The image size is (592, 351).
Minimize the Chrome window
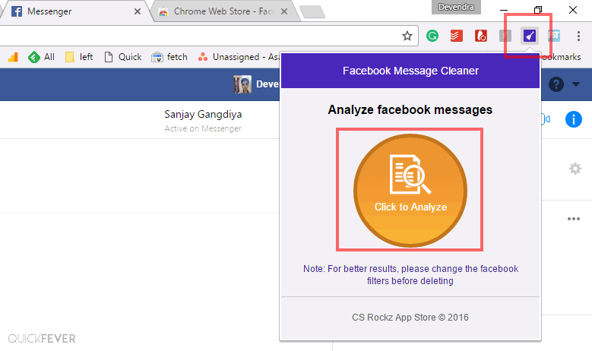coord(504,10)
